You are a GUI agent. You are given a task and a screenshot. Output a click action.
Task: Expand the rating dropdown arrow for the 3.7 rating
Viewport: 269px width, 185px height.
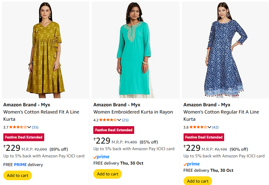pos(29,127)
